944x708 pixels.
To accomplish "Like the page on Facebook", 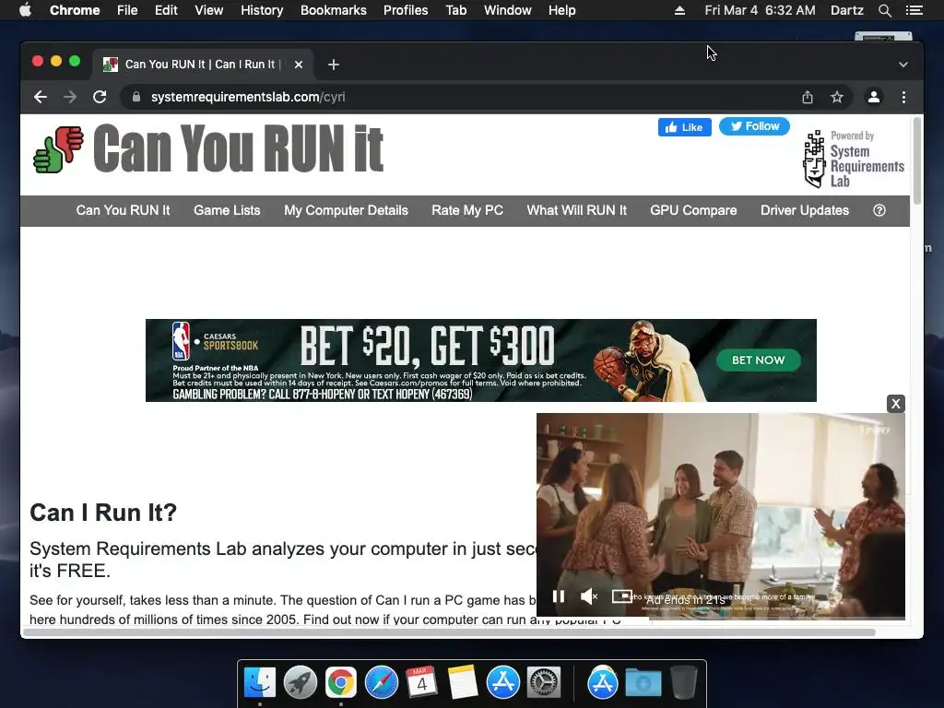I will [685, 127].
